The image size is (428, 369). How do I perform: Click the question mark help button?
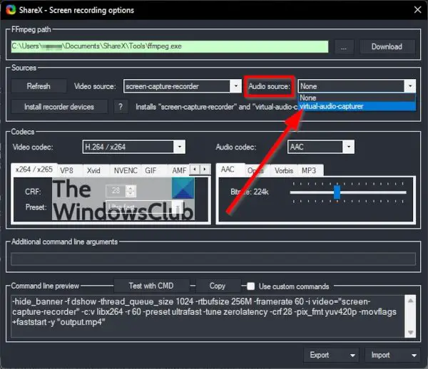point(122,107)
